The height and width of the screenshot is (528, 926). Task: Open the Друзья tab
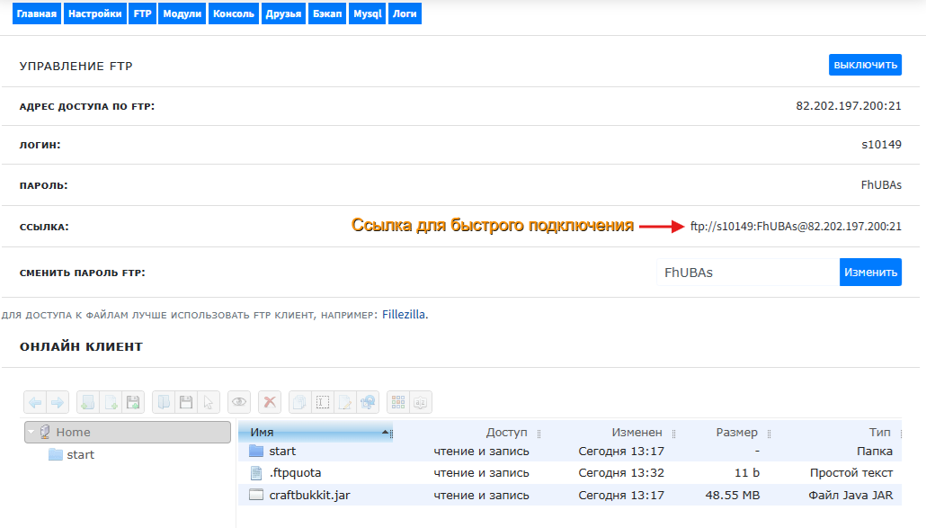pos(283,13)
